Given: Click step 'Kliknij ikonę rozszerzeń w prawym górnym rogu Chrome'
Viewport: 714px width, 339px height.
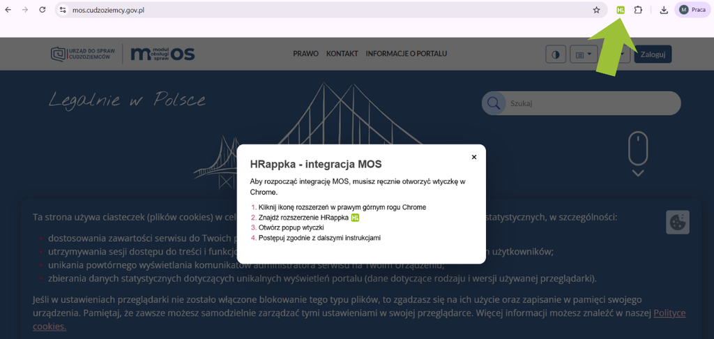Looking at the screenshot, I should [342, 207].
